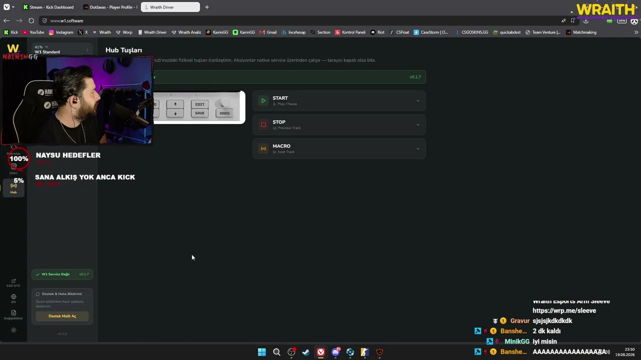Click the up arrow key on hub image
This screenshot has width=641, height=360.
click(175, 104)
